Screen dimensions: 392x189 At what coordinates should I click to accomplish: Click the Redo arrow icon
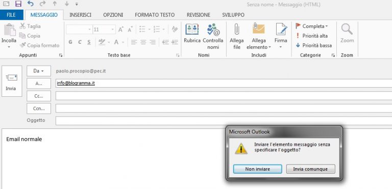pos(43,4)
